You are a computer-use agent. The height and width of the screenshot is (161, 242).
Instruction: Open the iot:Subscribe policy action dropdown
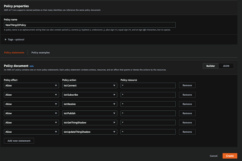point(90,95)
